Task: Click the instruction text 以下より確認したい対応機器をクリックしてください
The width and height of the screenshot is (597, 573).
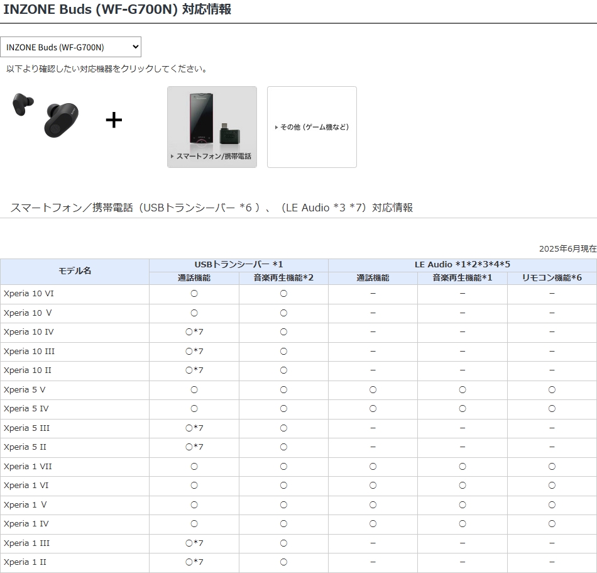Action: [107, 69]
